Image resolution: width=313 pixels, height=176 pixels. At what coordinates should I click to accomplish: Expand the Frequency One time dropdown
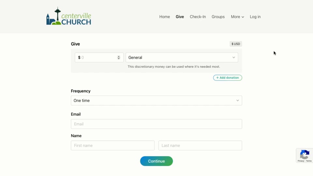click(x=156, y=100)
